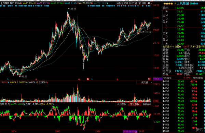Click the red 添 event marker icon
This screenshot has width=205, height=133.
(x=88, y=79)
